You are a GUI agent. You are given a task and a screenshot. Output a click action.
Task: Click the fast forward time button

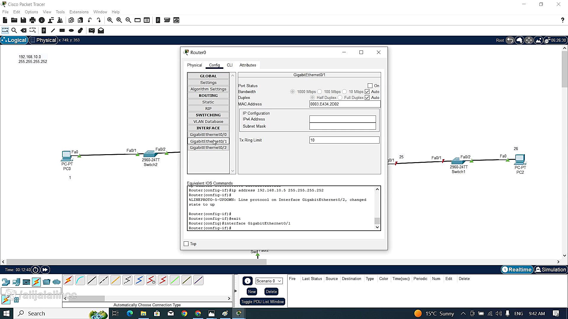point(45,270)
